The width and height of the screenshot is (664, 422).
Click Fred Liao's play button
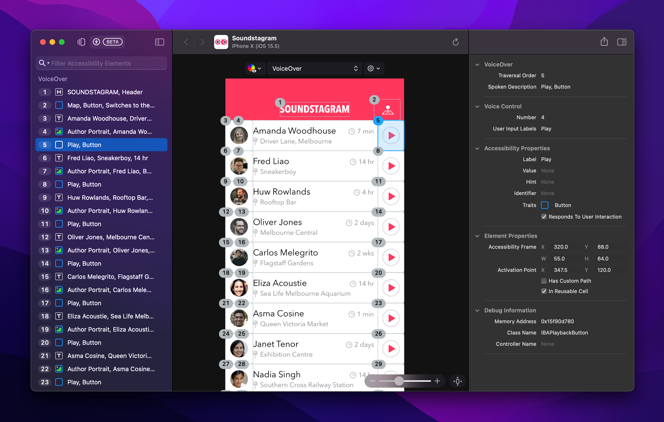tap(391, 166)
